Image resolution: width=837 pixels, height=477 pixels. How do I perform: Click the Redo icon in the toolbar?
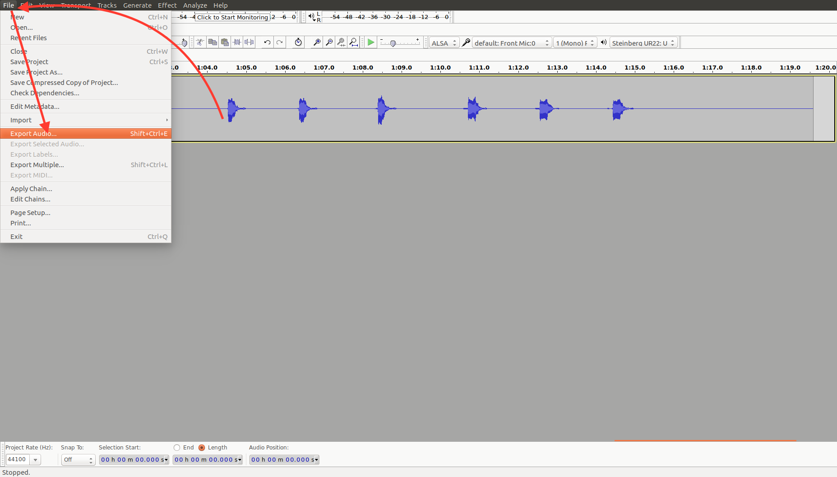280,42
